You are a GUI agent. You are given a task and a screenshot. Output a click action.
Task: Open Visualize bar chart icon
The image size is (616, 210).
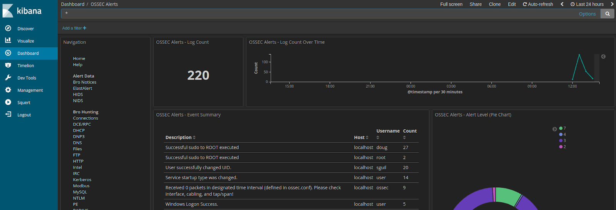[8, 40]
